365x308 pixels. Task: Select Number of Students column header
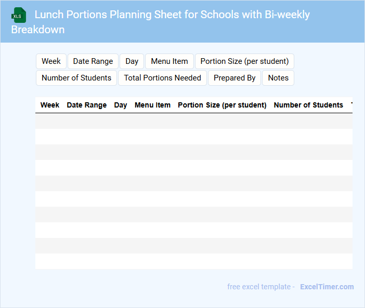tap(308, 105)
